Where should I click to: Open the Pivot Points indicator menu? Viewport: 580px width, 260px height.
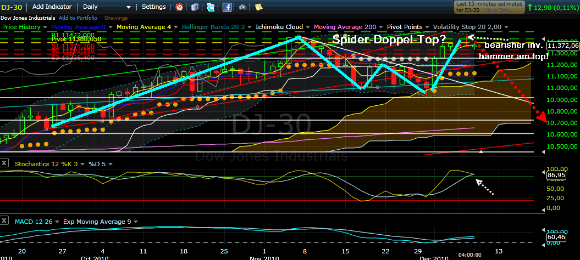[426, 27]
